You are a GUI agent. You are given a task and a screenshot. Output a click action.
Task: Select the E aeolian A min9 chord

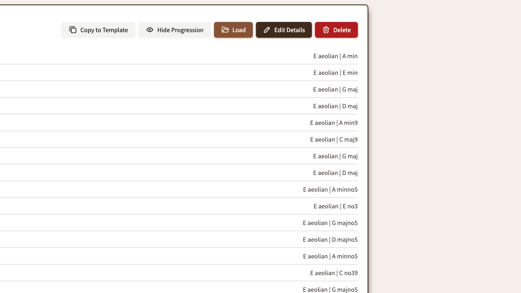click(333, 123)
